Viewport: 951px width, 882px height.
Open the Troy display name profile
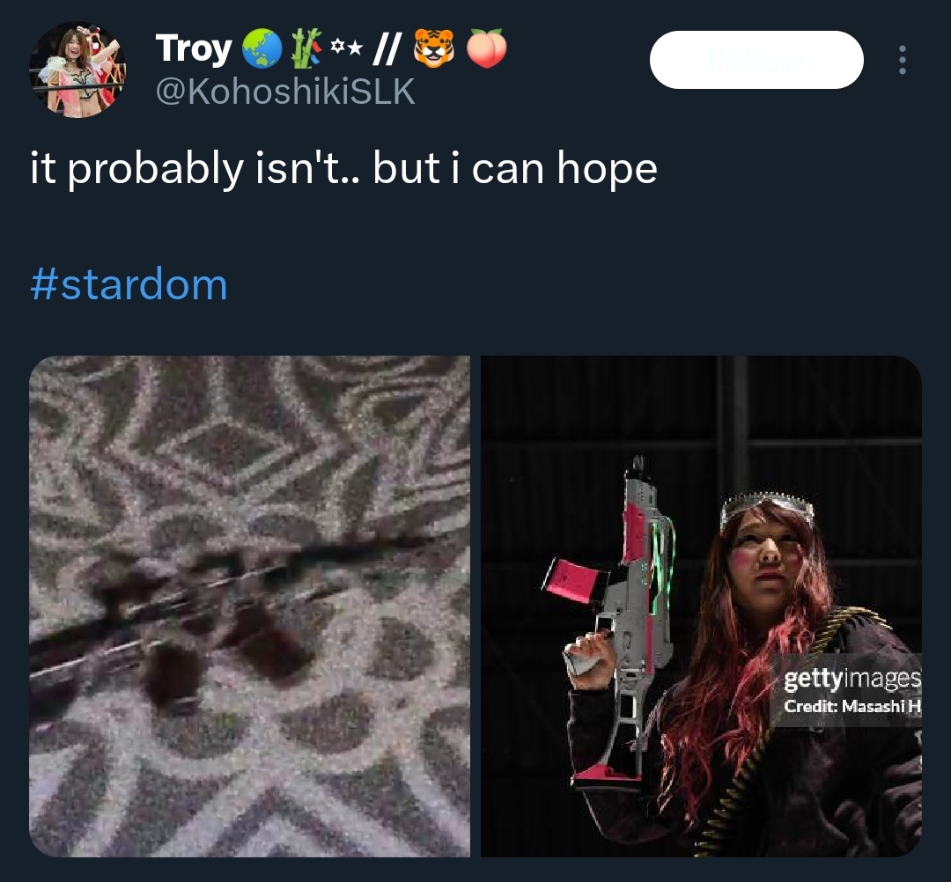(x=194, y=48)
